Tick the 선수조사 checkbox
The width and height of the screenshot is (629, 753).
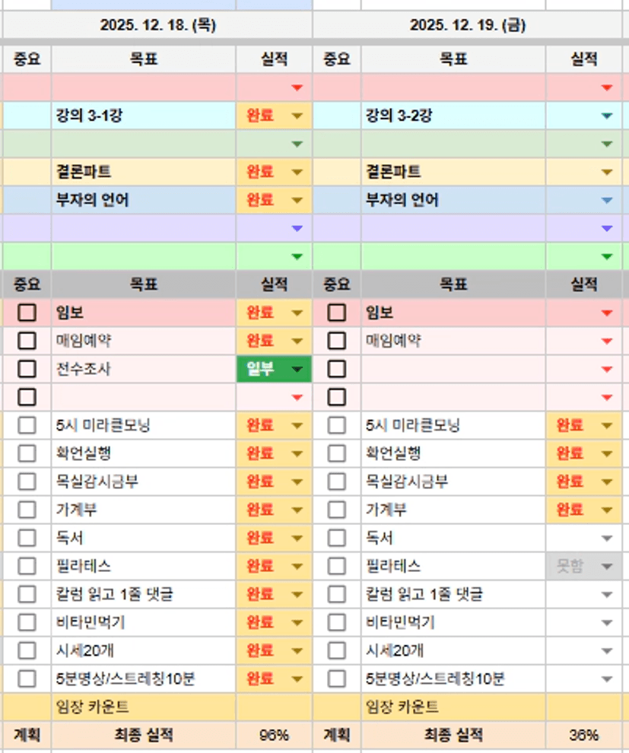[27, 369]
